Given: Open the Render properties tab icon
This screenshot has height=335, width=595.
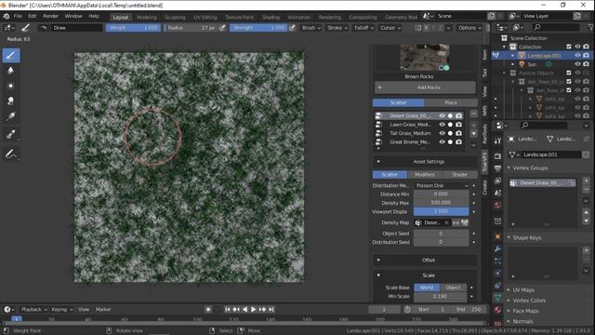Looking at the screenshot, I should pos(497,155).
